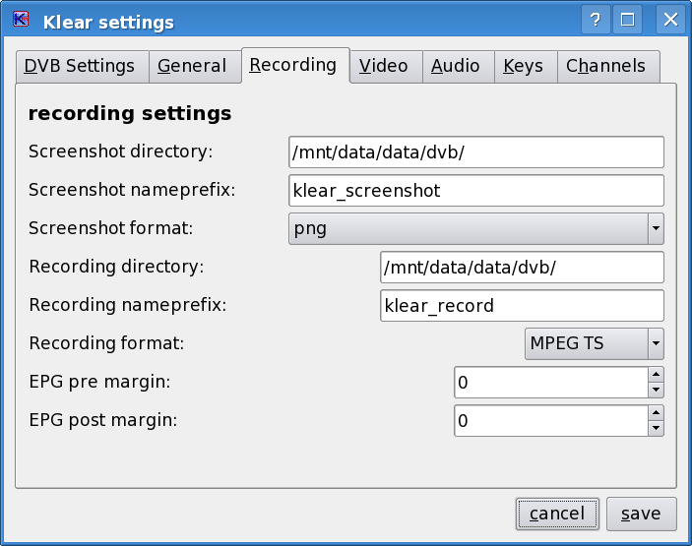Decrease EPG post margin with down arrow
Screen dimensions: 692x546
point(656,428)
